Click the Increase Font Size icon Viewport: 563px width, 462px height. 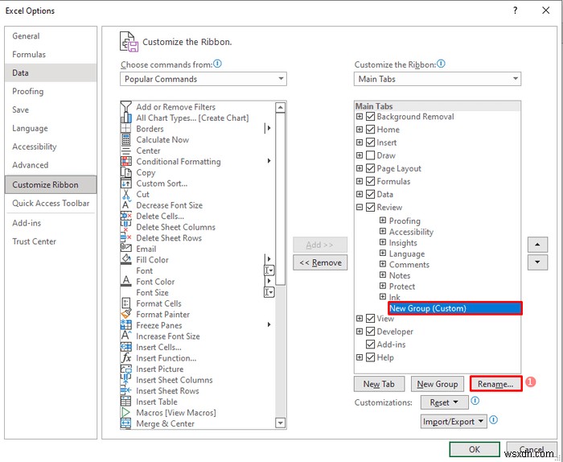(x=125, y=336)
